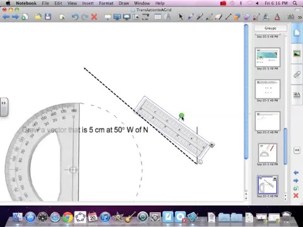This screenshot has width=303, height=227.
Task: Switch to the Gallery tab
Action: [x=297, y=54]
